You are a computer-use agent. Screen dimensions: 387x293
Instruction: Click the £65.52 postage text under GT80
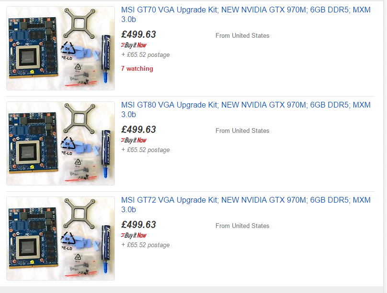coord(146,150)
